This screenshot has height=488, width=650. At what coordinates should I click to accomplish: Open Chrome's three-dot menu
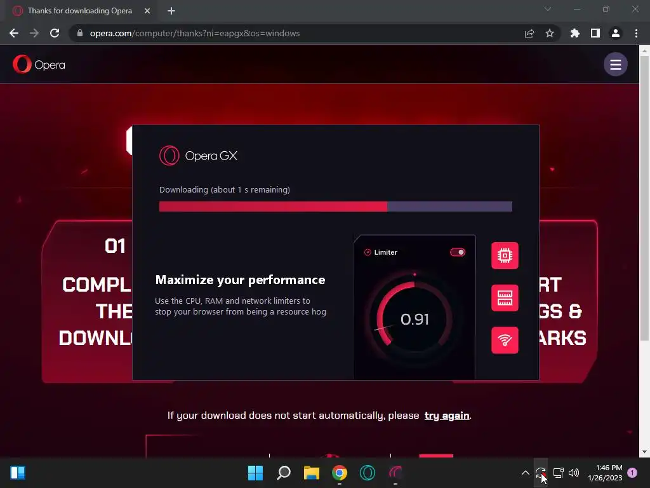click(x=636, y=33)
